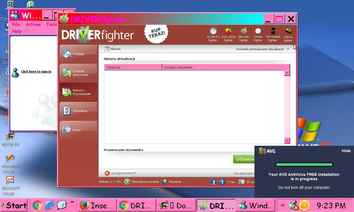Open the Ostatnie skanowanie section

tap(79, 73)
